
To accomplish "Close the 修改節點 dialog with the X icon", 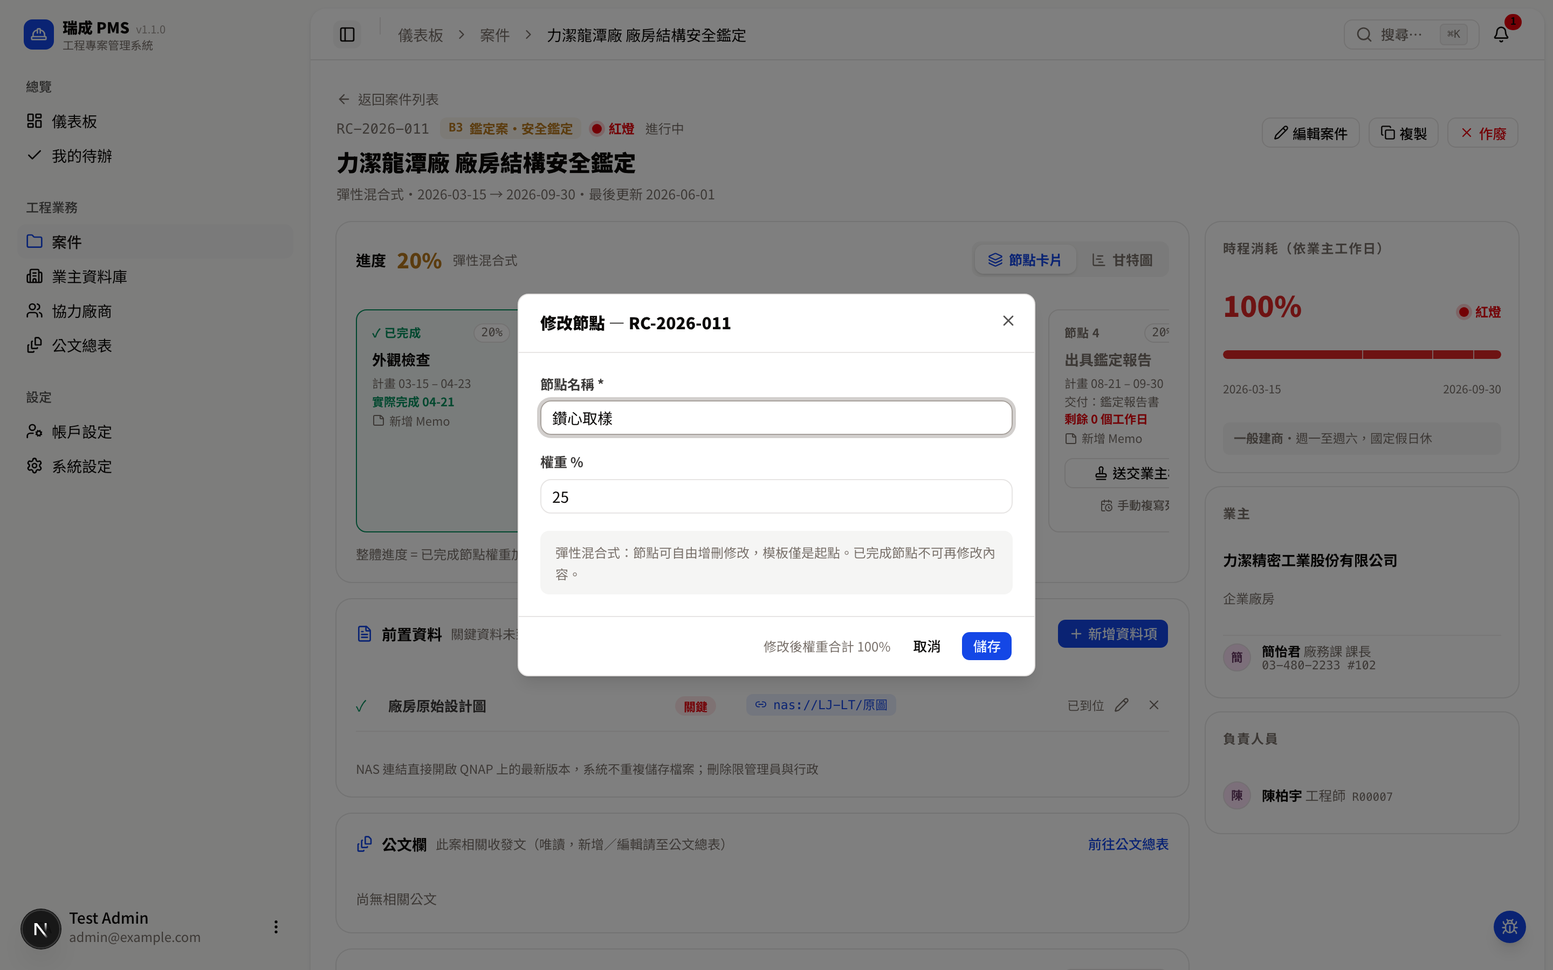I will click(x=1008, y=321).
